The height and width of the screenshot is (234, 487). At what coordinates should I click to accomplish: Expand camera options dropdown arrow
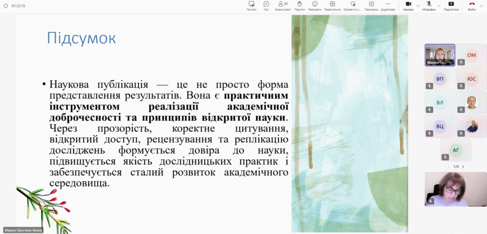(418, 6)
